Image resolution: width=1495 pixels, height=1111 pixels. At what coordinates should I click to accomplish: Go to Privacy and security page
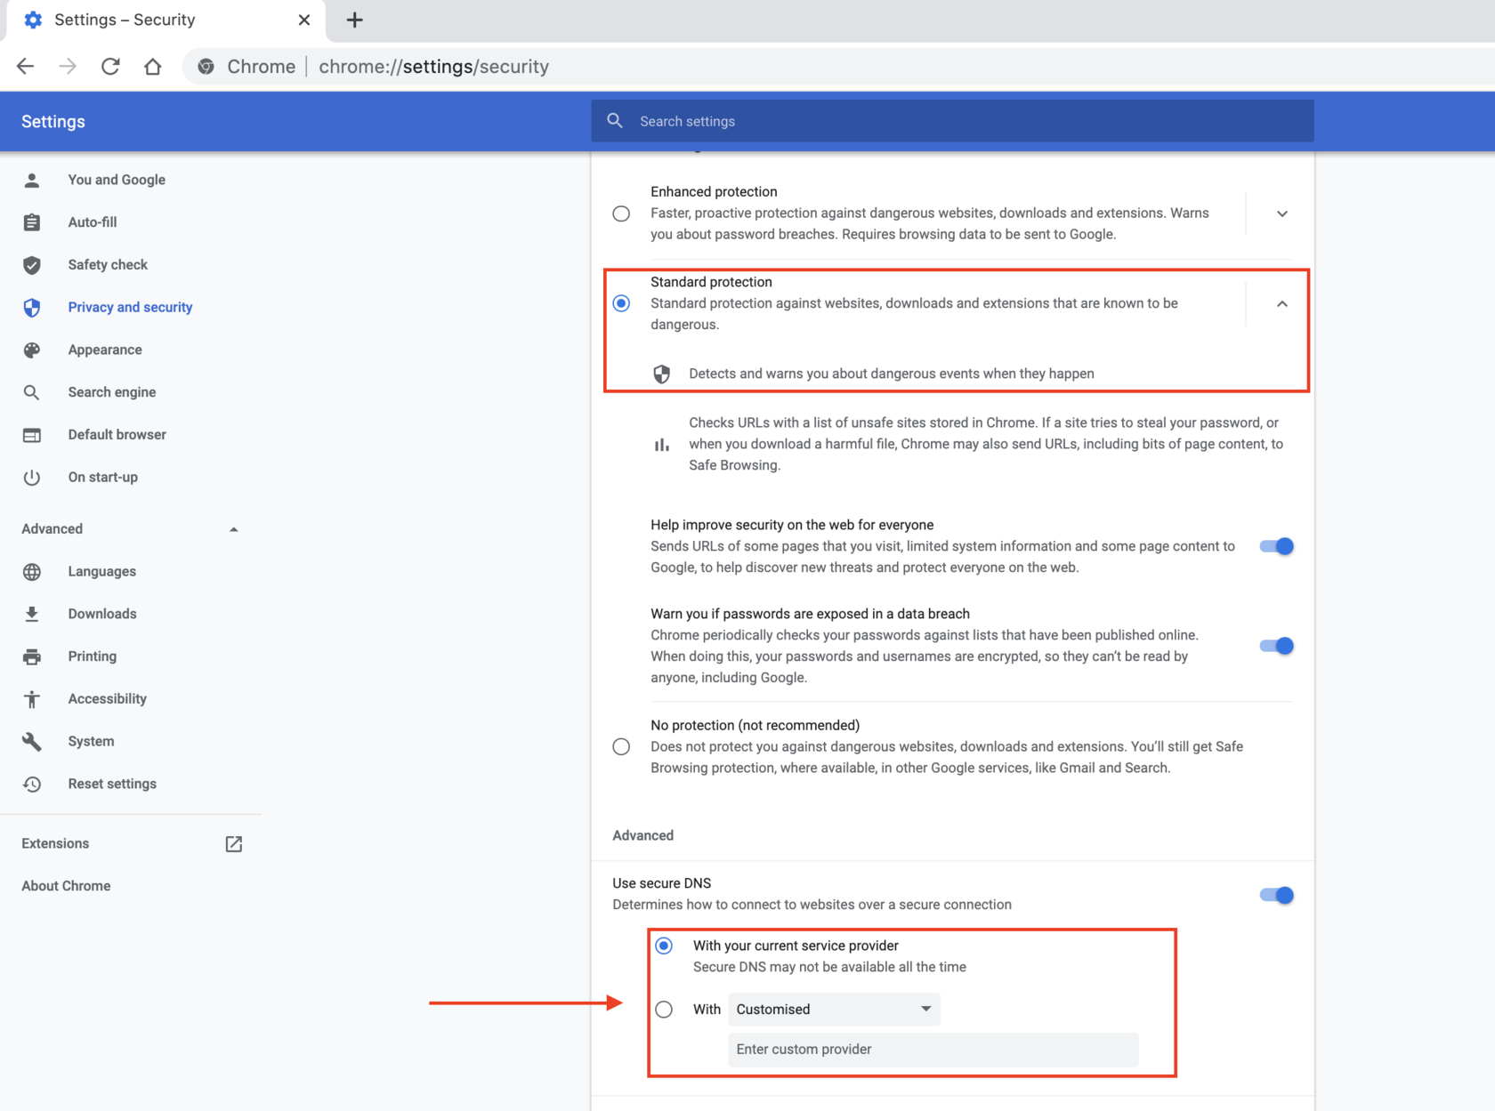(130, 308)
